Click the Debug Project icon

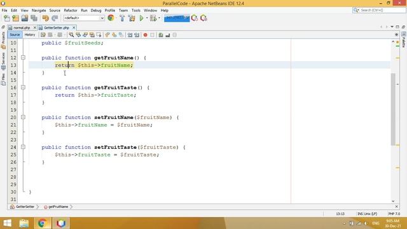[153, 18]
